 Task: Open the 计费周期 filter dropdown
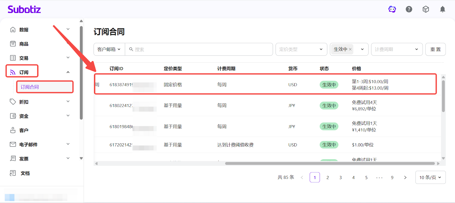396,49
